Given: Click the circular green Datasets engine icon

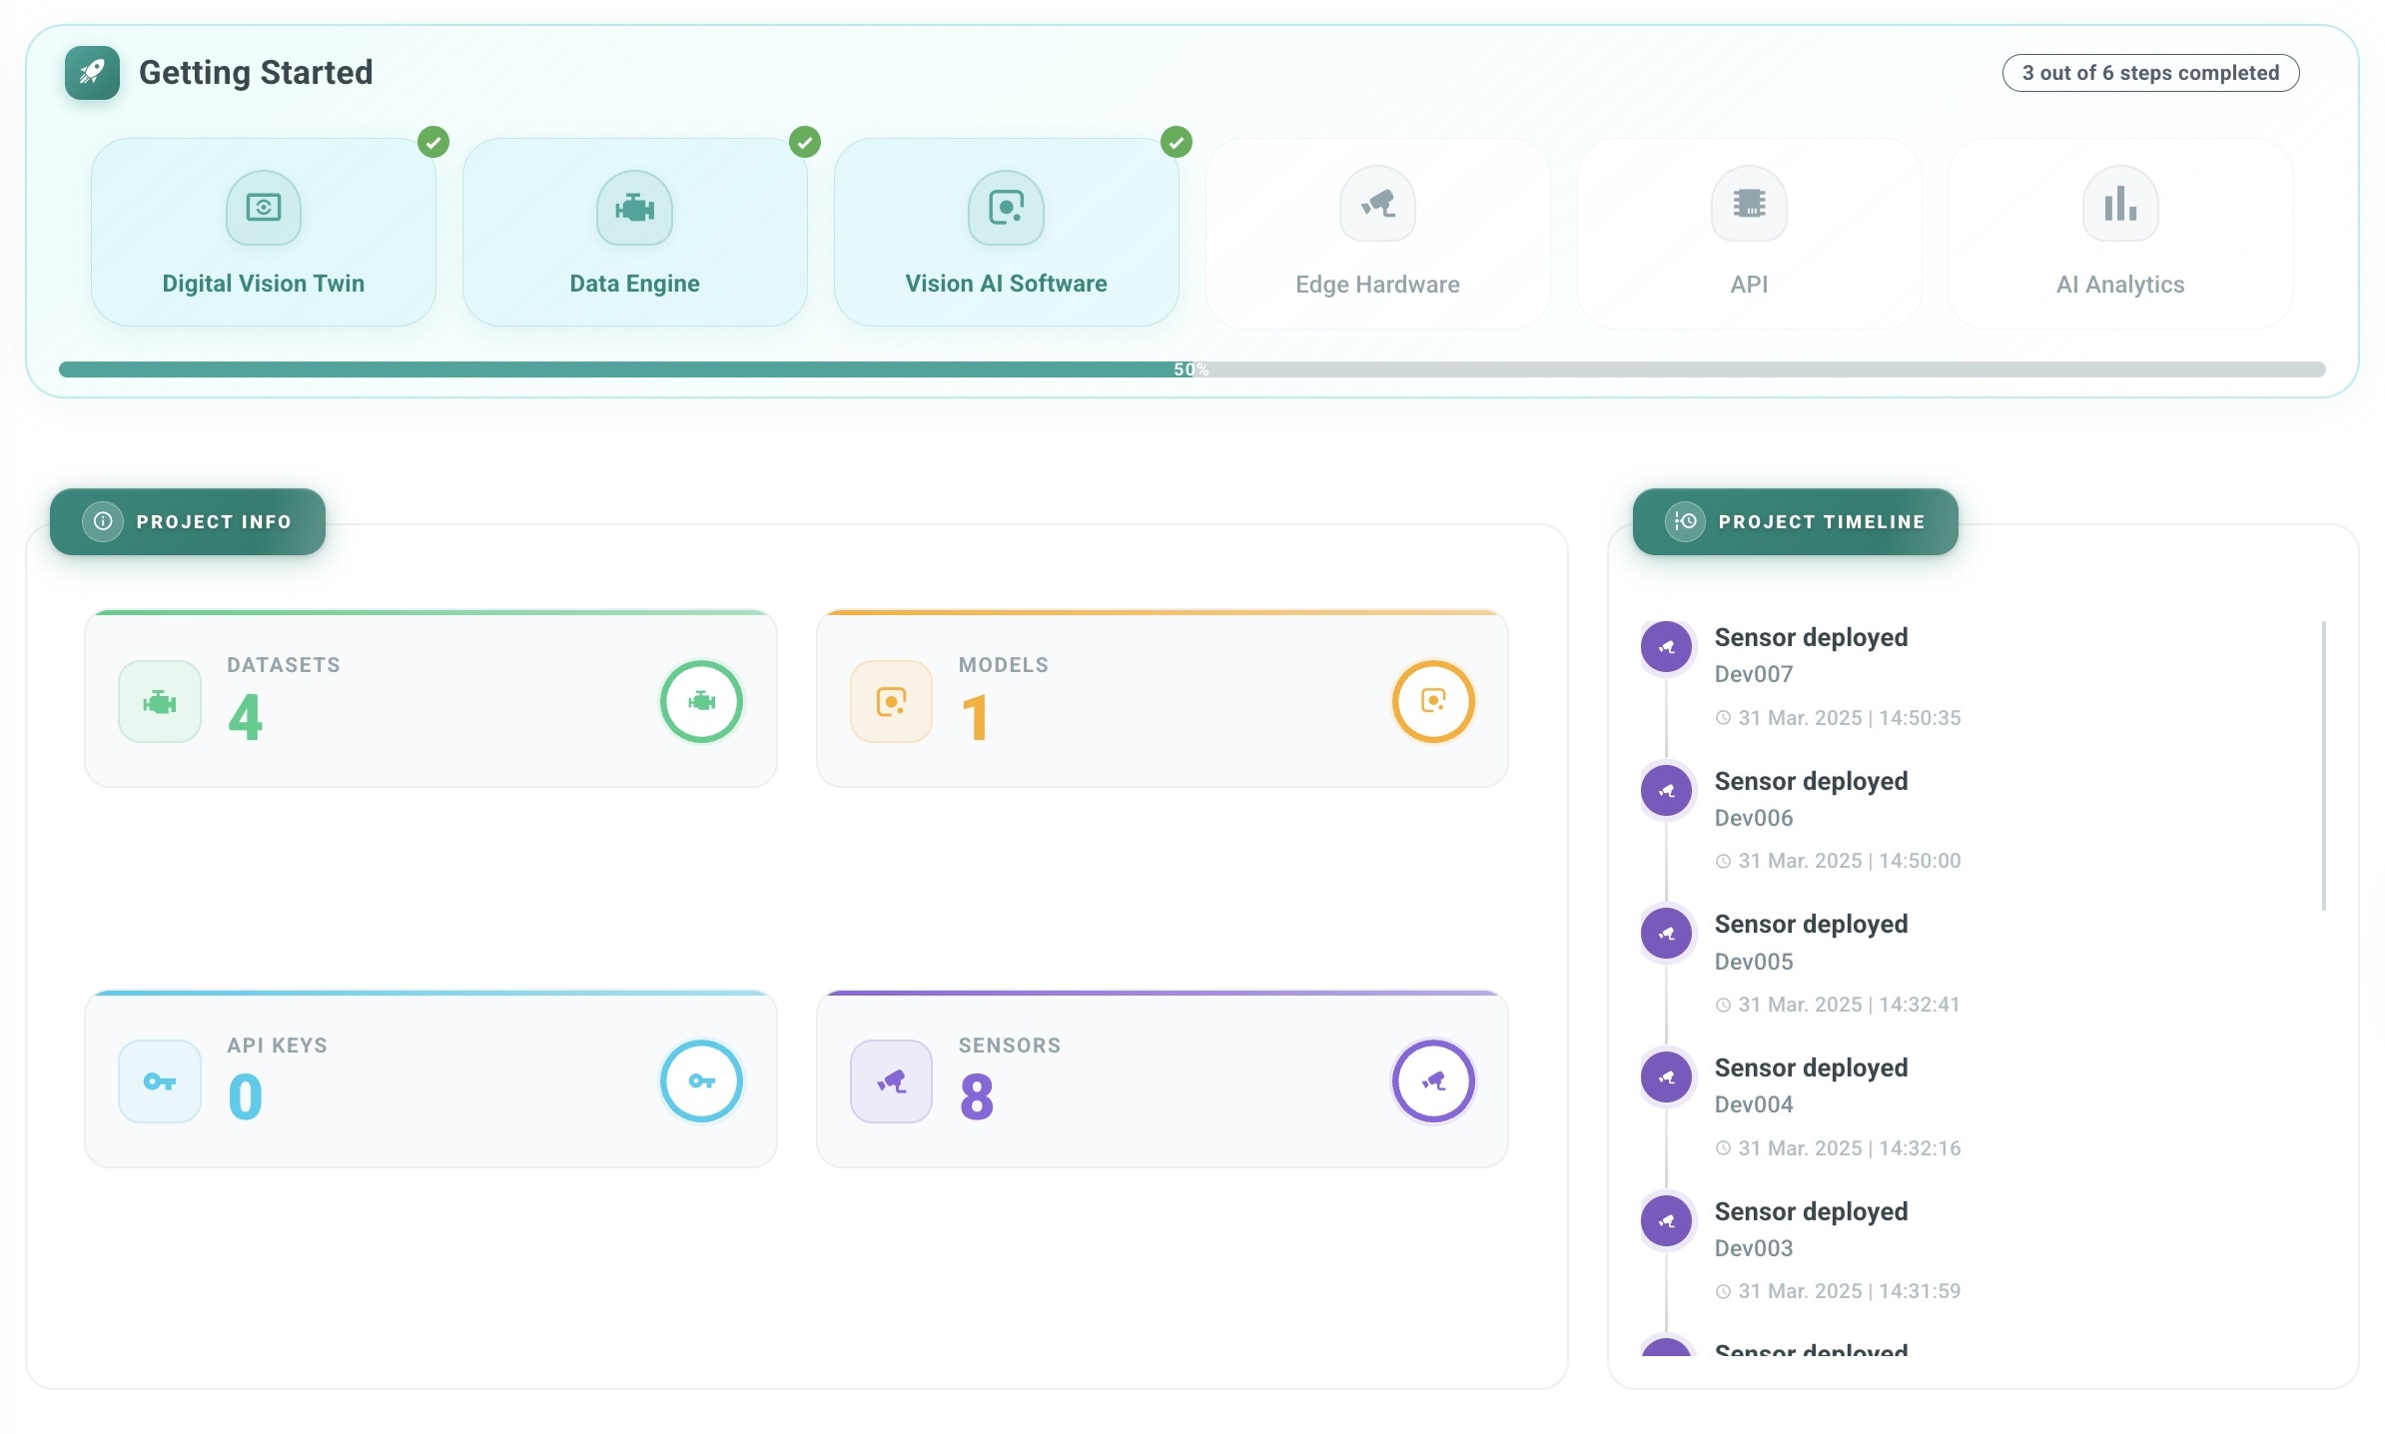Looking at the screenshot, I should [x=701, y=702].
